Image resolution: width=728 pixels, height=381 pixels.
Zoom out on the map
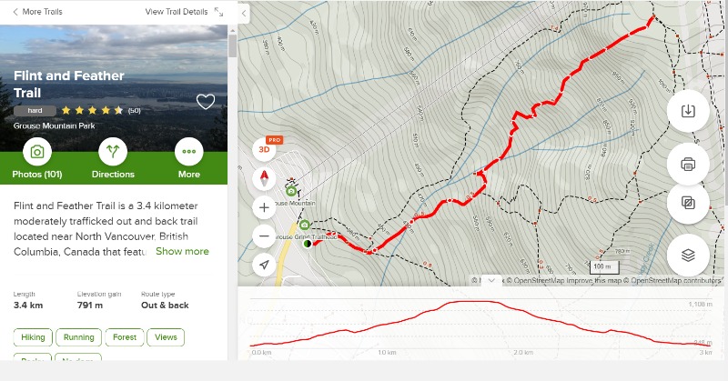coord(264,236)
